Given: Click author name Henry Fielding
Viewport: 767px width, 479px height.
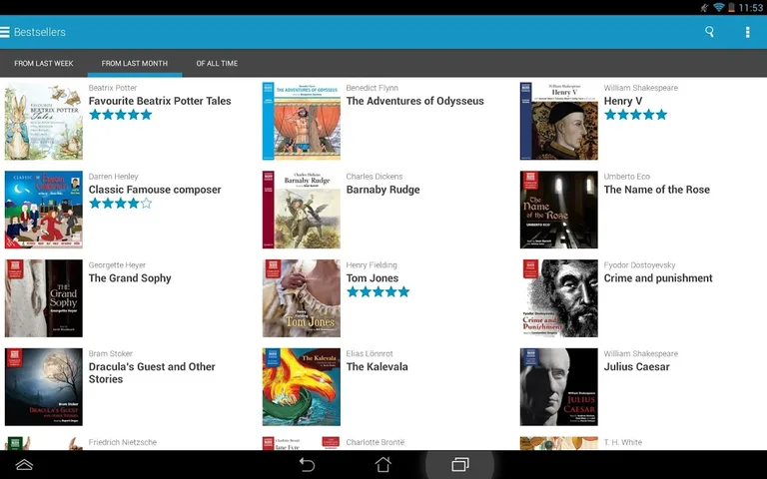Looking at the screenshot, I should pos(372,264).
